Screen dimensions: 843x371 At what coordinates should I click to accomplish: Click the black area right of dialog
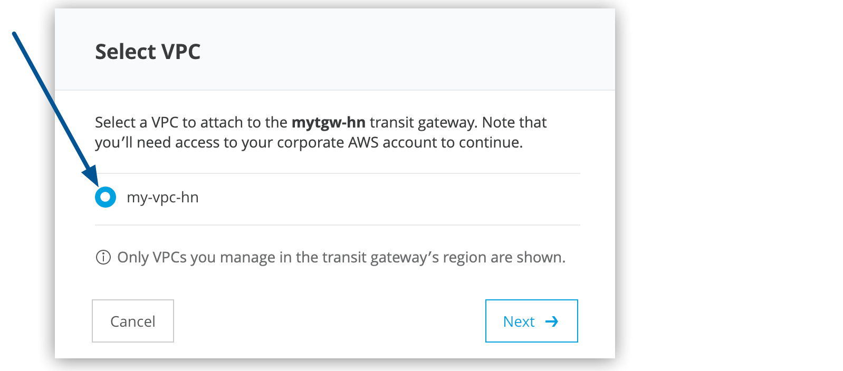point(728,184)
